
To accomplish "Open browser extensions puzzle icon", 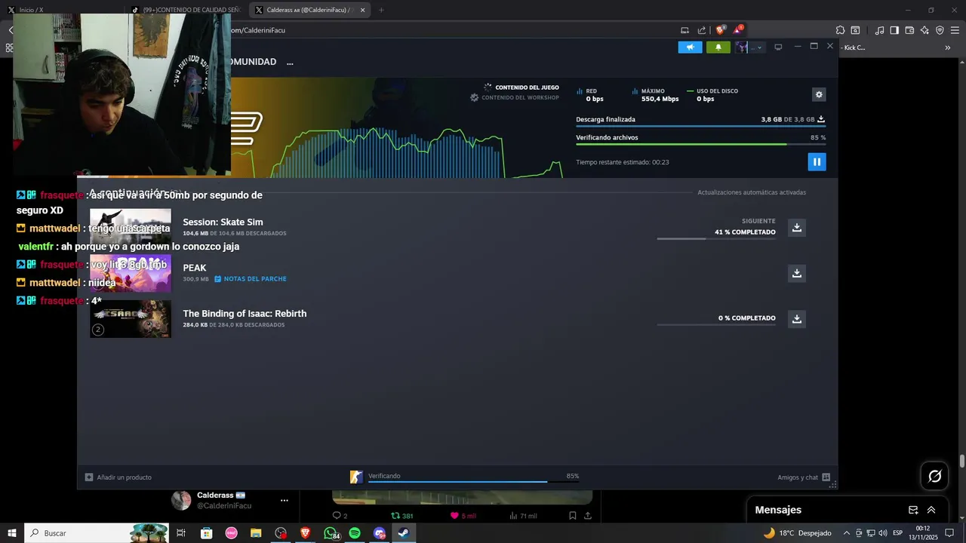I will click(840, 30).
